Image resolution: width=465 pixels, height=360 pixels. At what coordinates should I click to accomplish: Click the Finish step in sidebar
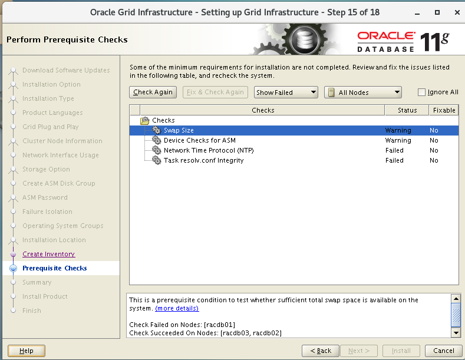click(x=32, y=311)
